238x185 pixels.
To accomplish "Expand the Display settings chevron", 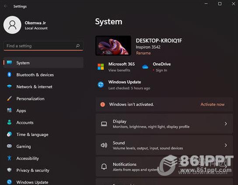I will 226,124.
